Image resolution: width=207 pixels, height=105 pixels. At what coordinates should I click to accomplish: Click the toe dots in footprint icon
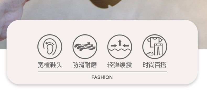50,43
